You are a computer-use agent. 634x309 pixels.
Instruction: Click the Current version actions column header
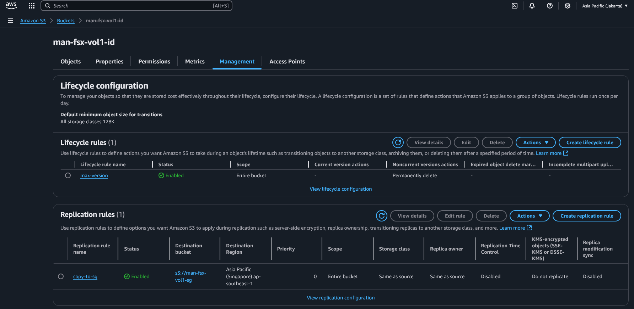click(342, 164)
